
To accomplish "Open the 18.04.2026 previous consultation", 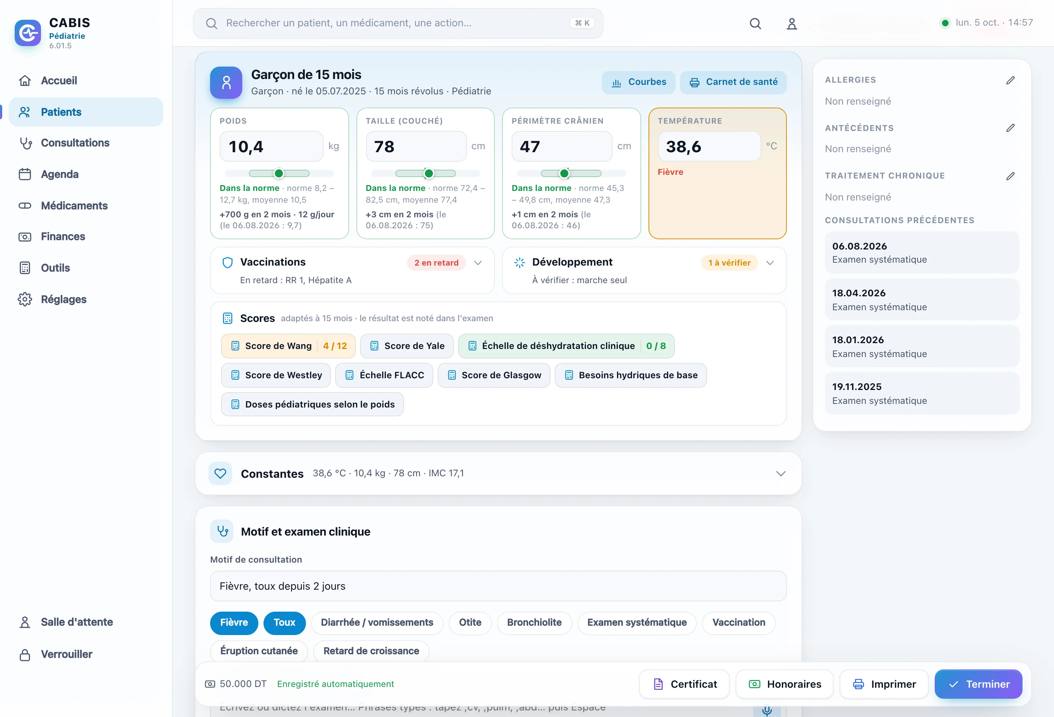I will click(922, 300).
